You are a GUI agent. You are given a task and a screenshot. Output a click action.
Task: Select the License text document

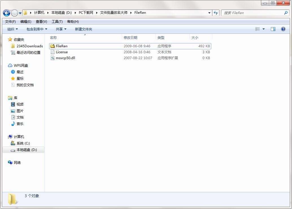tap(62, 52)
